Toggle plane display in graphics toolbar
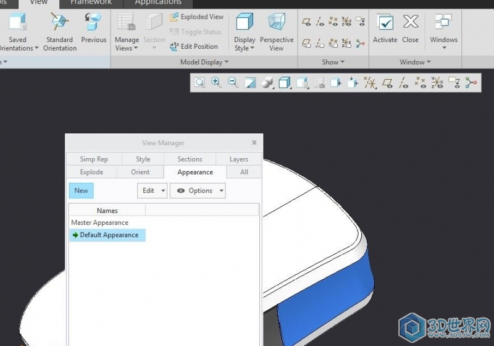This screenshot has width=494, height=346. [387, 83]
